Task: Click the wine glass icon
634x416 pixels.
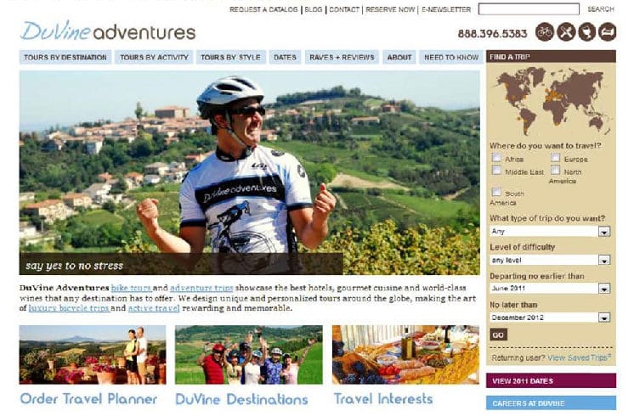Action: (x=586, y=32)
